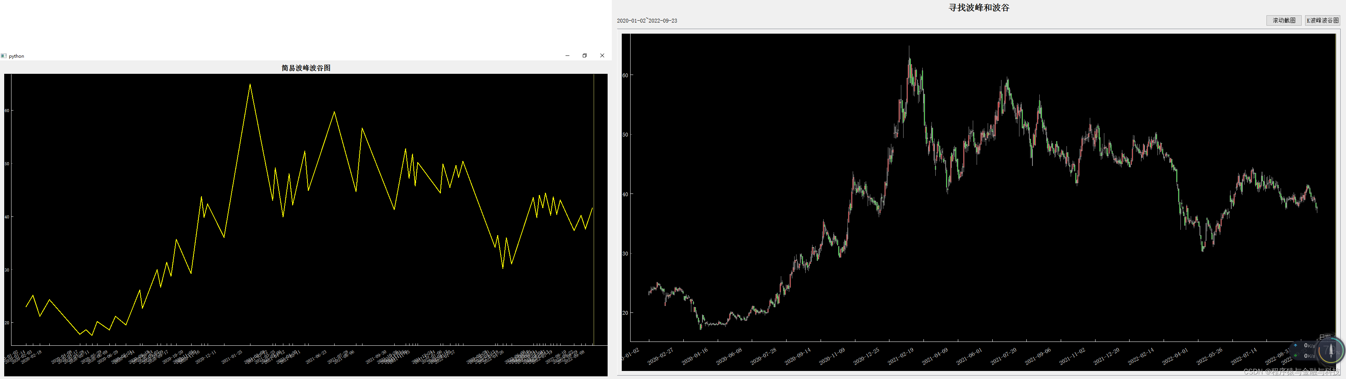Click the 2021-11-02 date tick on candlestick chart
1346x379 pixels.
[x=1072, y=356]
